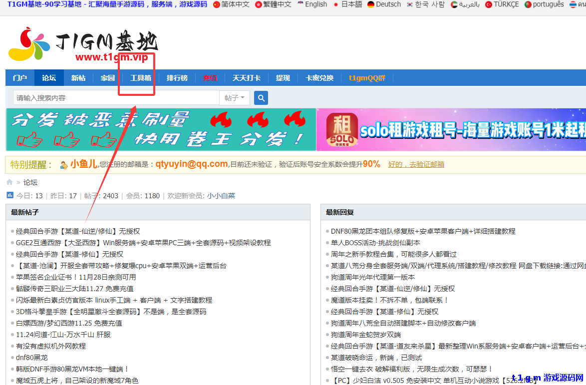
Task: Open the t1gmQQ群 navigation item
Action: tap(367, 77)
